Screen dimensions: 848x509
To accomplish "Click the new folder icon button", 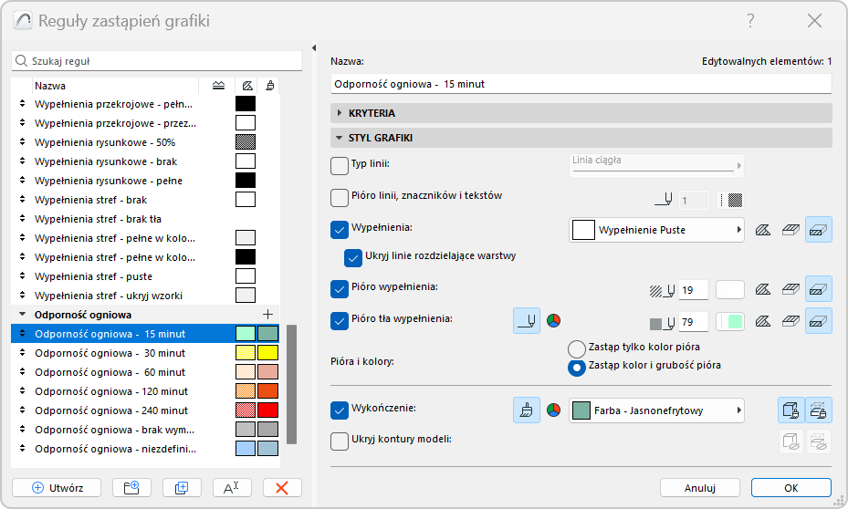I will (x=131, y=488).
